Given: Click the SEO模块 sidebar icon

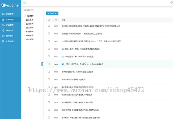Looking at the screenshot, I should [3, 36].
